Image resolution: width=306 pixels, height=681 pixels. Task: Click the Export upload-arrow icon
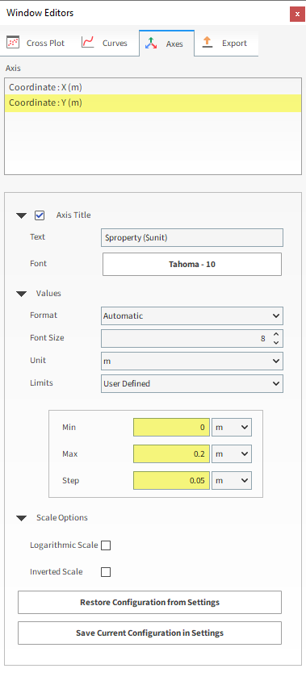[x=207, y=42]
